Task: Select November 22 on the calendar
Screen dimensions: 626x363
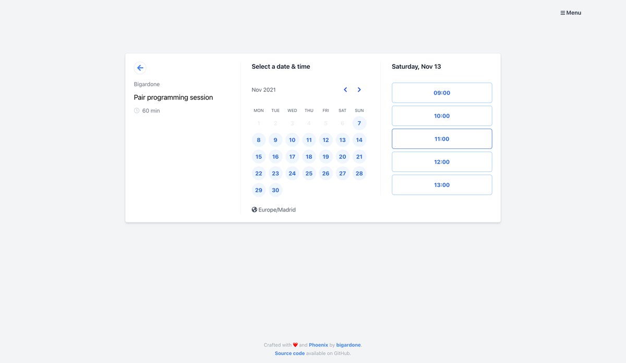Action: click(259, 173)
